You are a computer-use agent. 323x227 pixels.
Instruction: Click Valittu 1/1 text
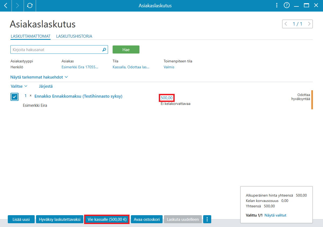(254, 215)
